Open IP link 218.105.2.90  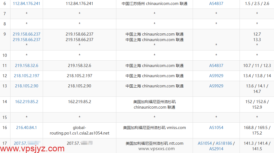(x=26, y=86)
